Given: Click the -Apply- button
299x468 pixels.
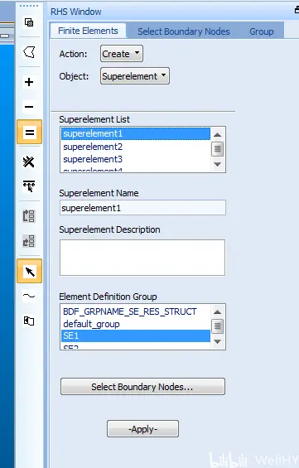Looking at the screenshot, I should pyautogui.click(x=142, y=429).
